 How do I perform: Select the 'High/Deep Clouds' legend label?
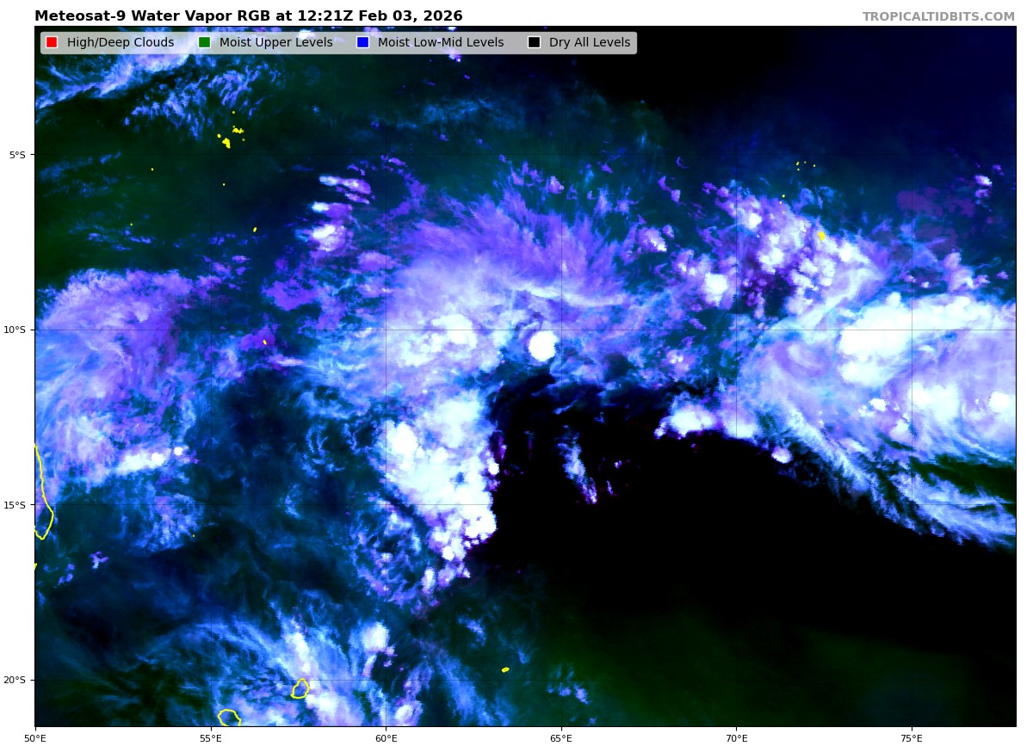pyautogui.click(x=121, y=43)
